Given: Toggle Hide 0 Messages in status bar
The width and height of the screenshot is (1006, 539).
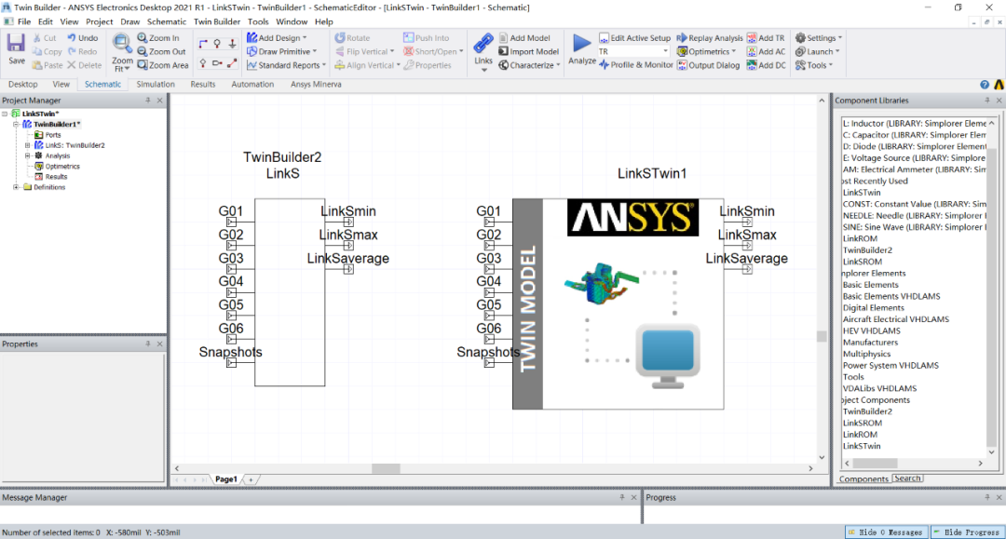Looking at the screenshot, I should (886, 532).
